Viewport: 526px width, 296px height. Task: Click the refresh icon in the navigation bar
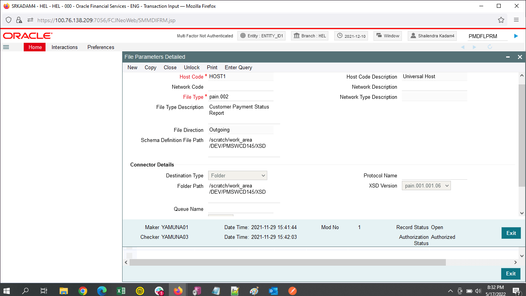click(x=490, y=47)
